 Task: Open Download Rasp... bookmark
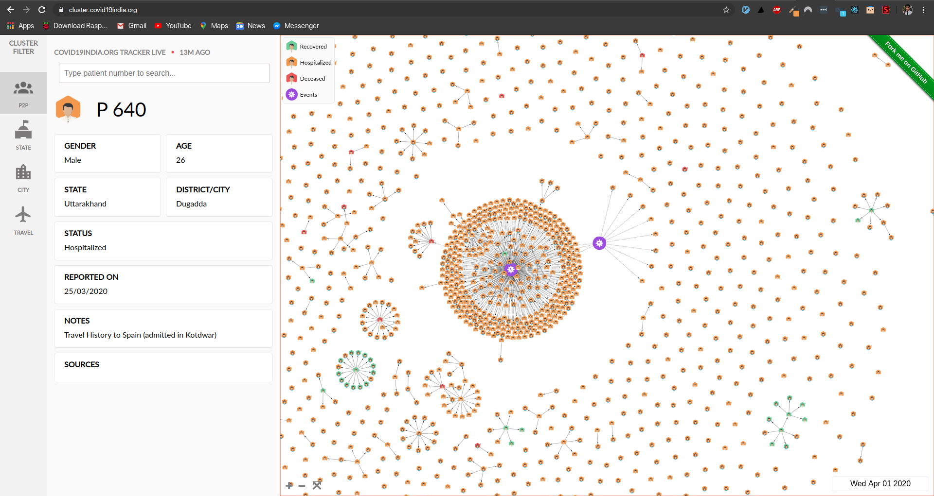point(75,26)
